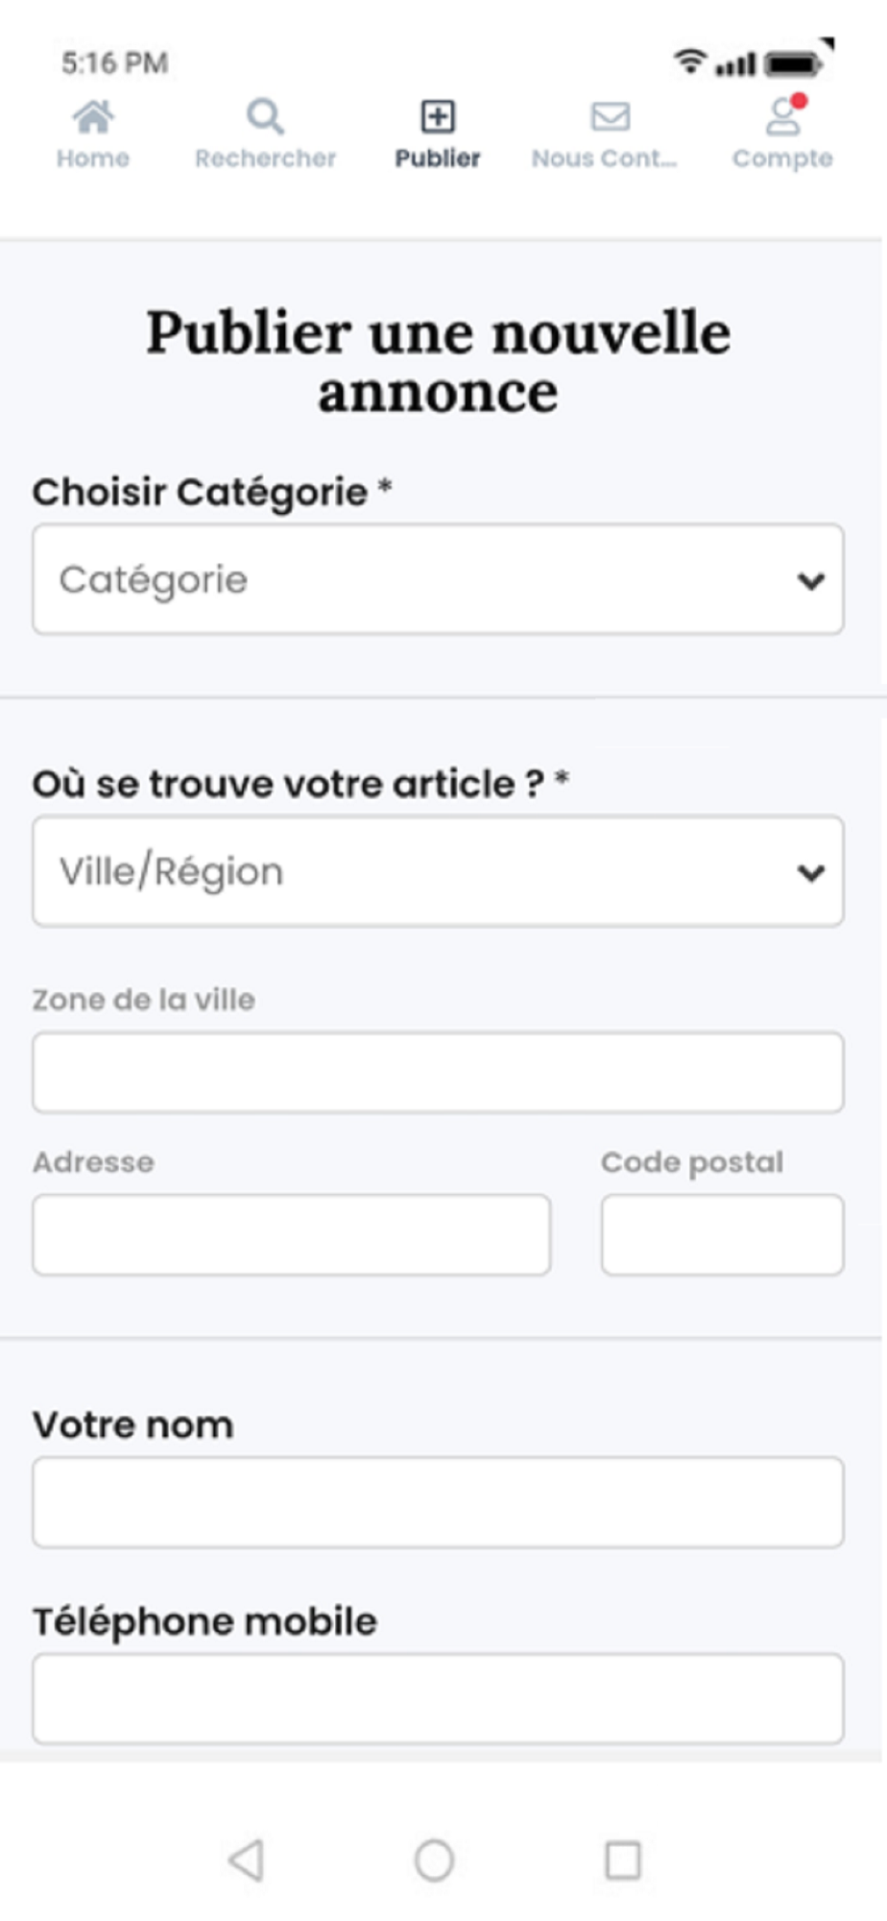Open Compte profile icon with red dot

tap(784, 115)
